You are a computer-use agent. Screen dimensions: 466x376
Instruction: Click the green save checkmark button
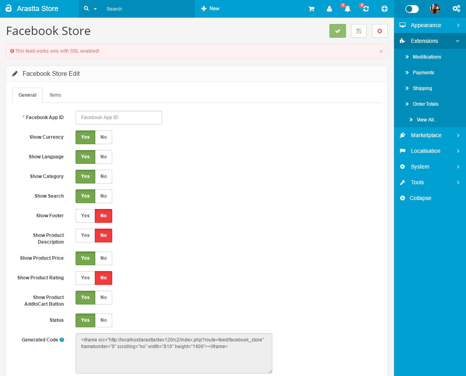point(338,31)
